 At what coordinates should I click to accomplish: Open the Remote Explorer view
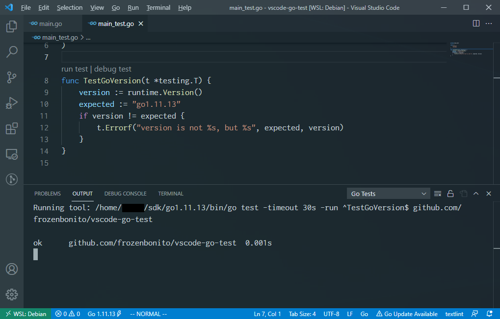[11, 154]
